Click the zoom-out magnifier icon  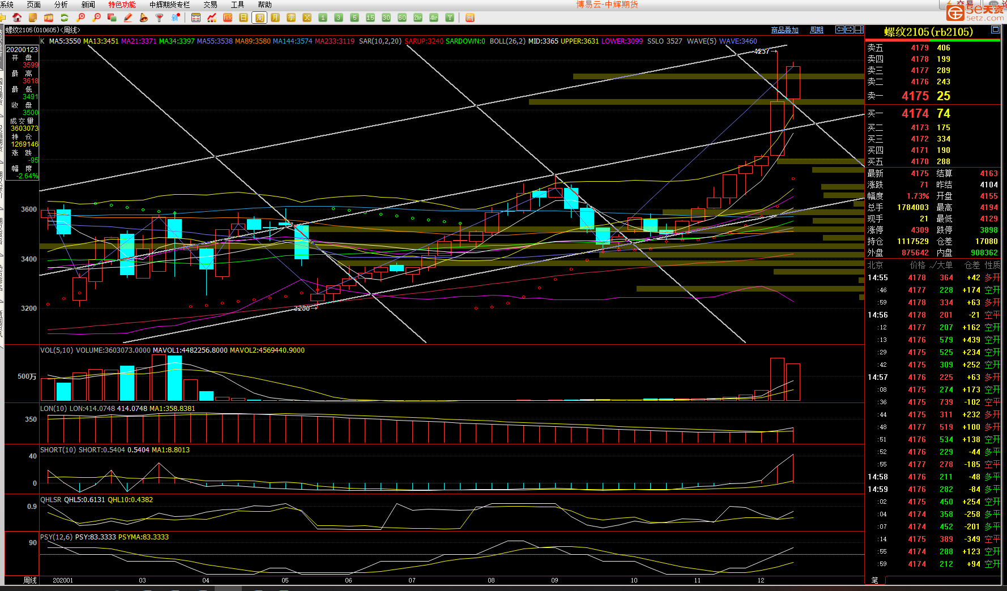coord(96,18)
